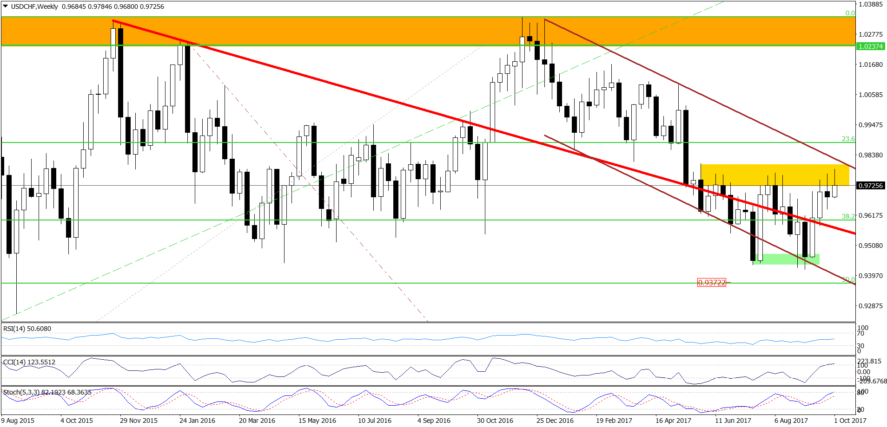Select the 1.00585 price scale value
887x427 pixels.
pos(870,95)
